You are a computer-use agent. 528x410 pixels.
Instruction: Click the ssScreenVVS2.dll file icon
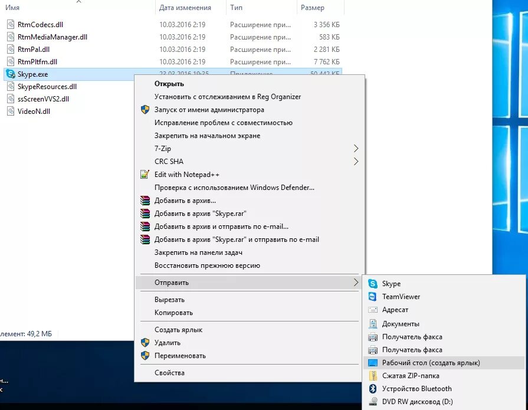pyautogui.click(x=11, y=99)
